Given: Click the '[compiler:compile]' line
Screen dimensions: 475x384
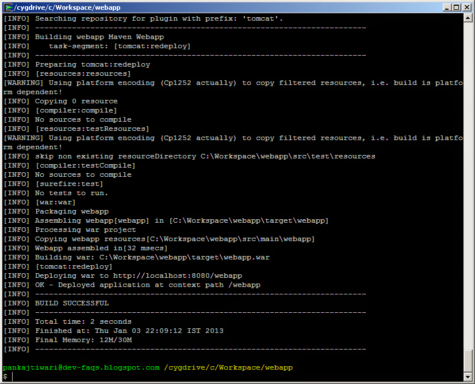Looking at the screenshot, I should [x=60, y=110].
